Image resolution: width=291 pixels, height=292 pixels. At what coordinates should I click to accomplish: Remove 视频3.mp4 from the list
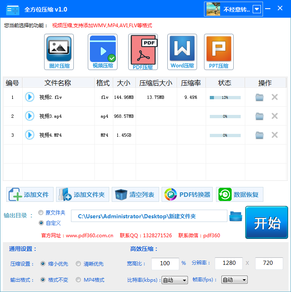pyautogui.click(x=275, y=116)
